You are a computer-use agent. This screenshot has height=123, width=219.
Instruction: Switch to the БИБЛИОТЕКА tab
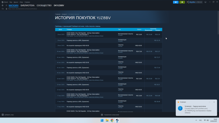point(27,5)
